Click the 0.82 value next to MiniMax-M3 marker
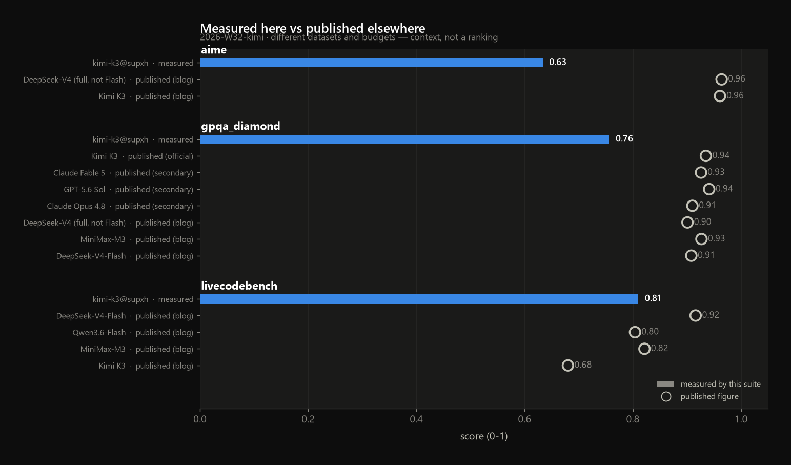The width and height of the screenshot is (791, 465). point(660,348)
